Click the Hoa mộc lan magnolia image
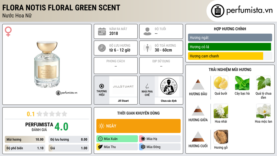277x156 pixels. (x=263, y=111)
